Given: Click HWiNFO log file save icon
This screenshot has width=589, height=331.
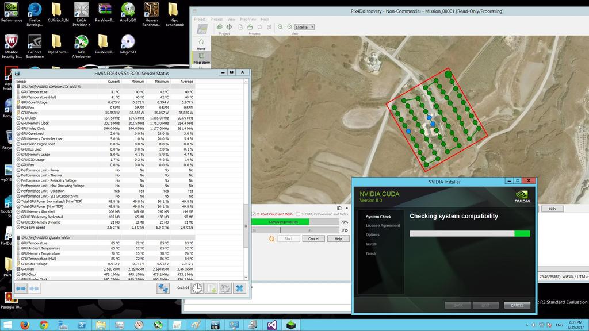Looking at the screenshot, I should coord(211,288).
